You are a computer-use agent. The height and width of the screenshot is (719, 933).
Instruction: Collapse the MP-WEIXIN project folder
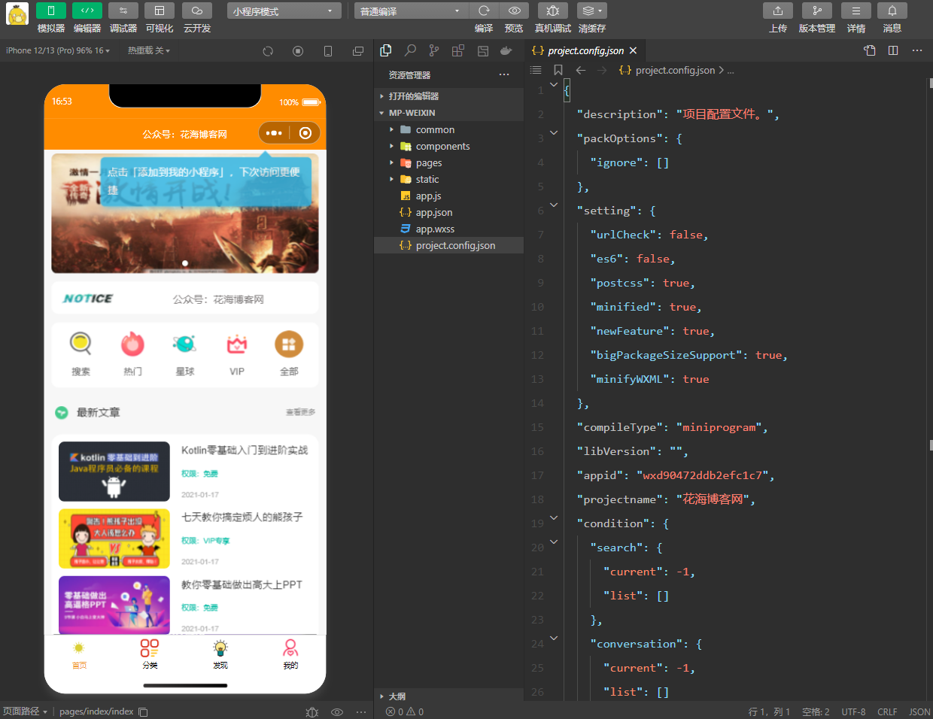coord(448,113)
